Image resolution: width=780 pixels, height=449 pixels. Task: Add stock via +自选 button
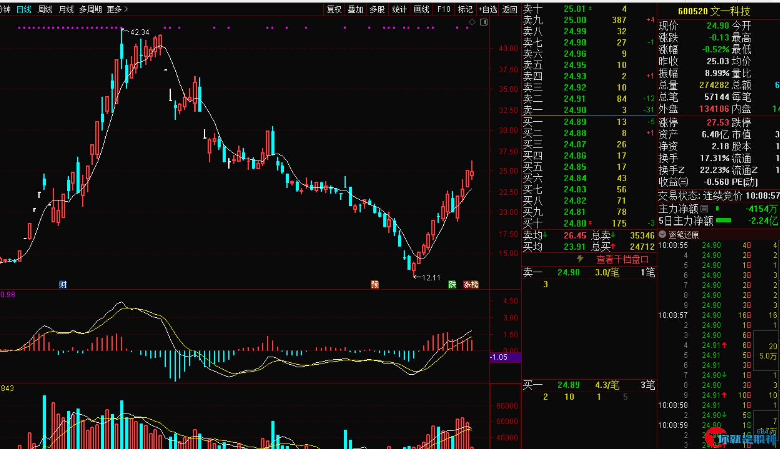point(488,9)
